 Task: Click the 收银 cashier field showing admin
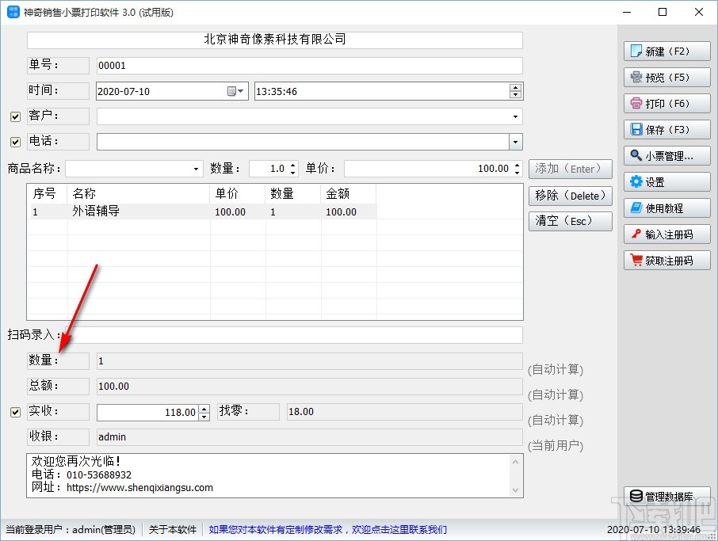pos(310,437)
